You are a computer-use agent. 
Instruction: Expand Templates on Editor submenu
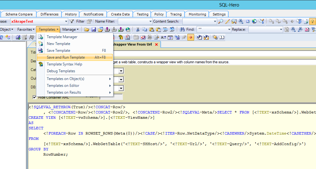pos(74,86)
